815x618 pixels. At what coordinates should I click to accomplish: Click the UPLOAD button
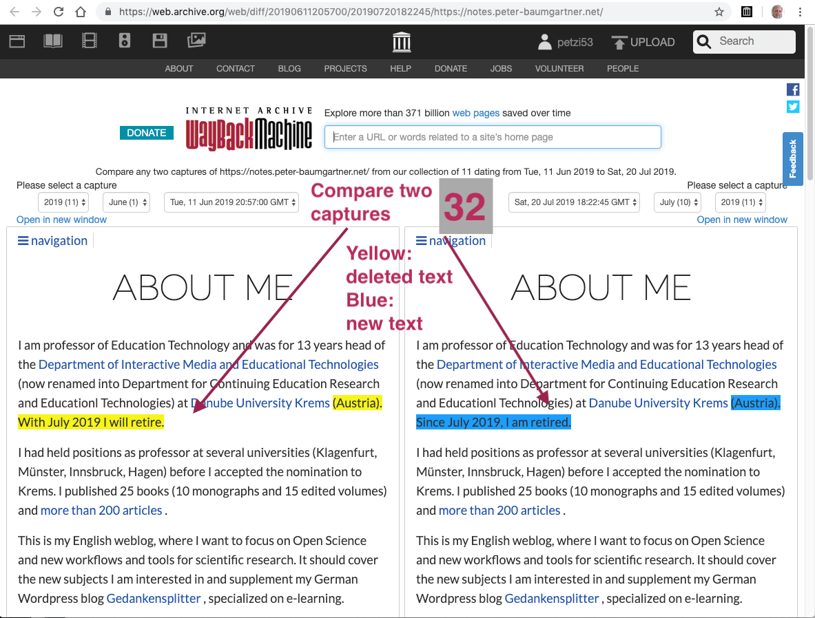(643, 42)
